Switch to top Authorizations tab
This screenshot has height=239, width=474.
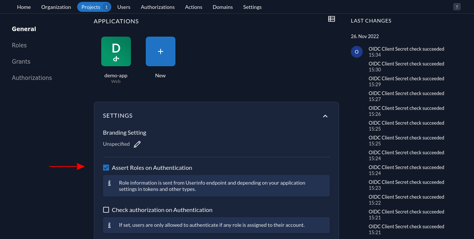158,7
